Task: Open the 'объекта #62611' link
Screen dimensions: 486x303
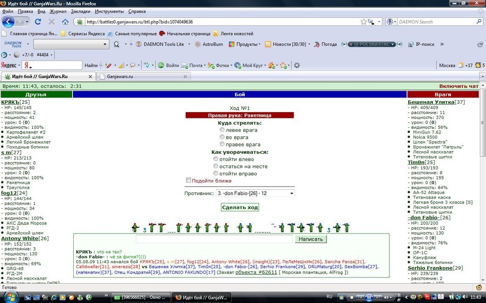Action: [256, 272]
